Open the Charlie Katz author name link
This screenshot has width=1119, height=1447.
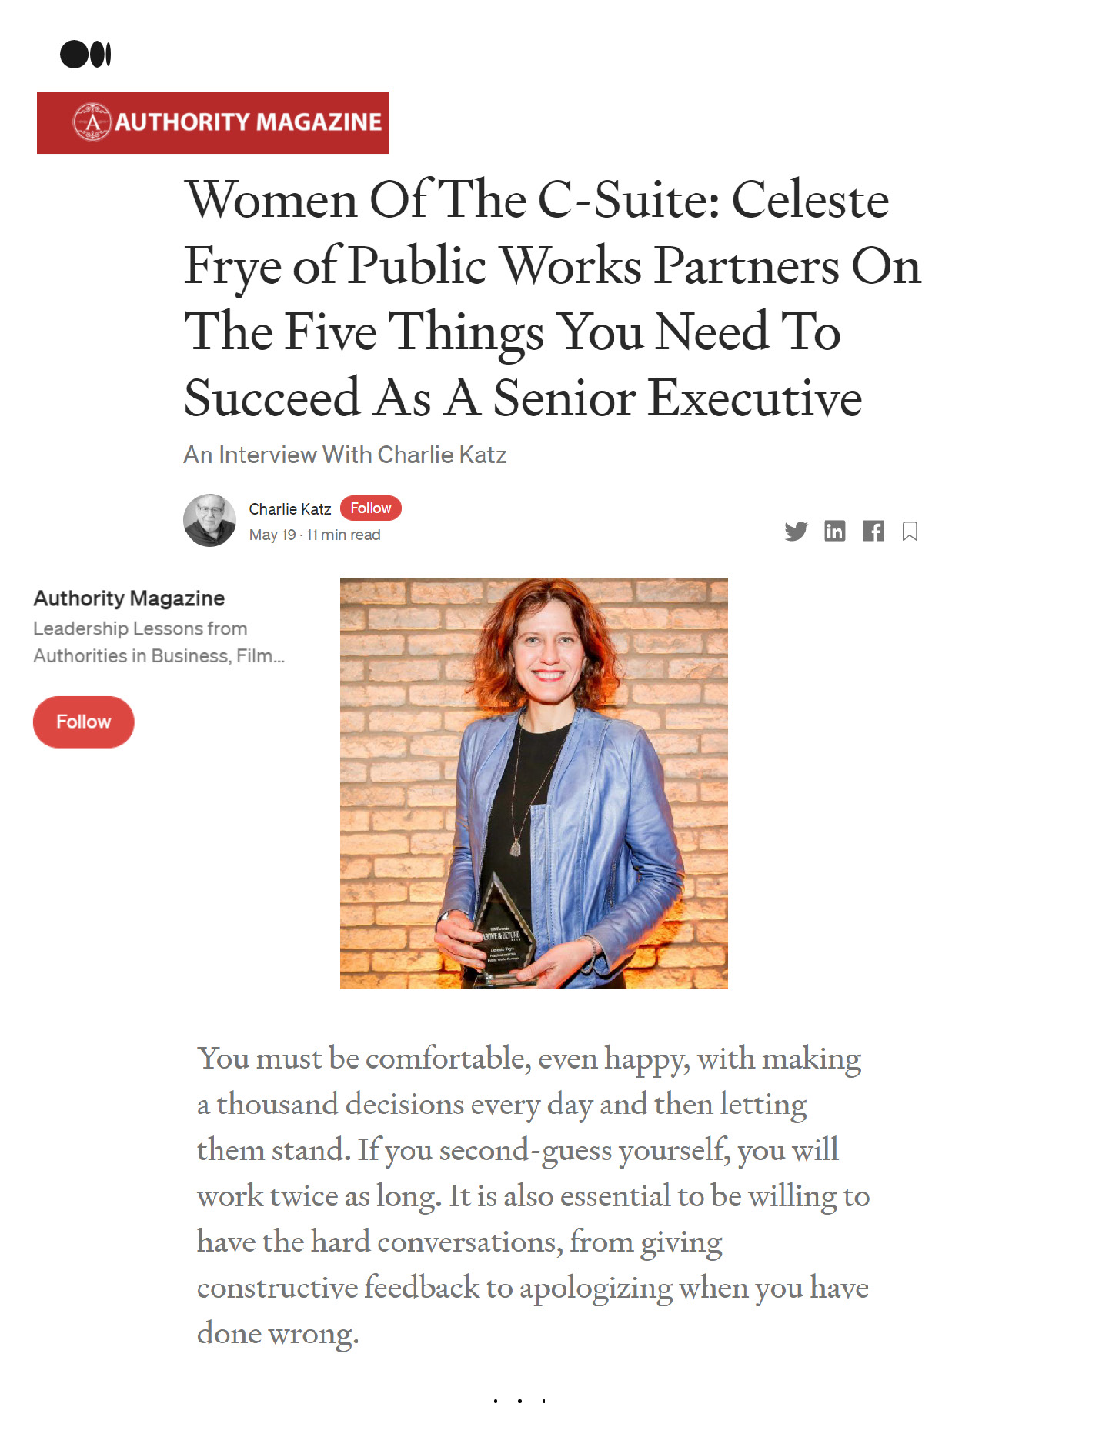(x=289, y=509)
